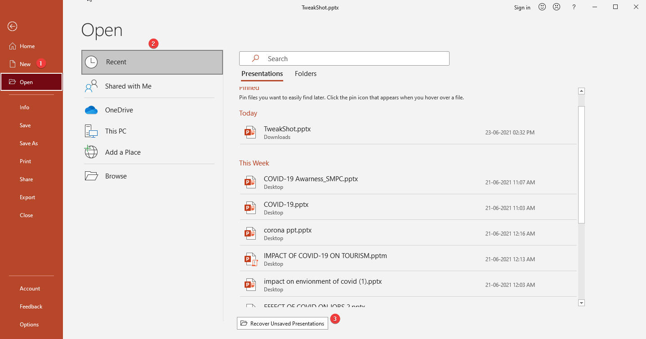Click Browse to find files
This screenshot has height=339, width=646.
point(149,176)
